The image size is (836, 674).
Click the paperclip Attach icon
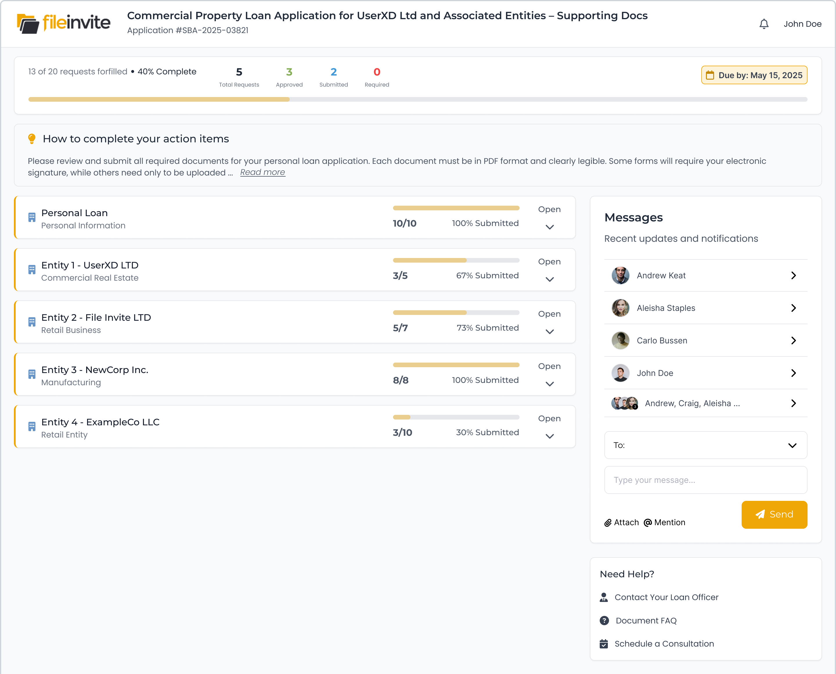coord(608,523)
